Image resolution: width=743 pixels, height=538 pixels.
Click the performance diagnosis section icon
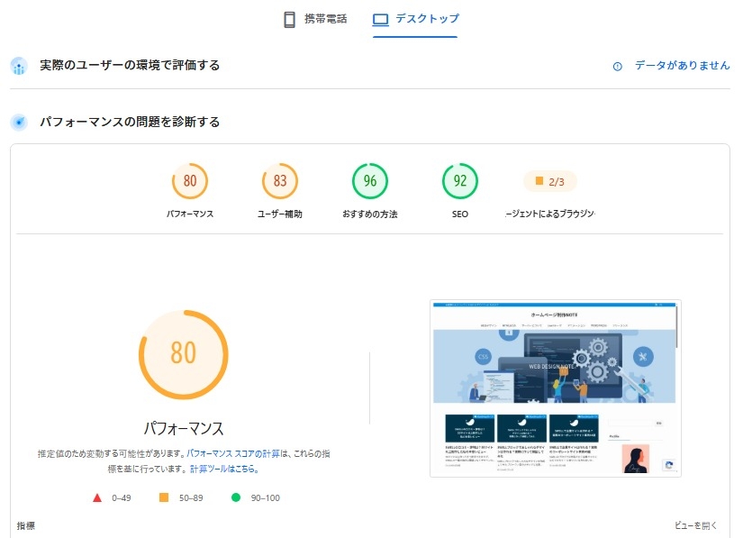tap(19, 123)
